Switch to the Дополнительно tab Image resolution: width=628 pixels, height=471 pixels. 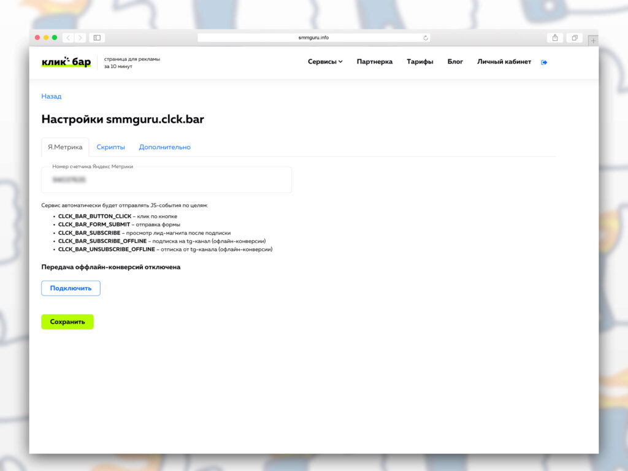pyautogui.click(x=164, y=147)
